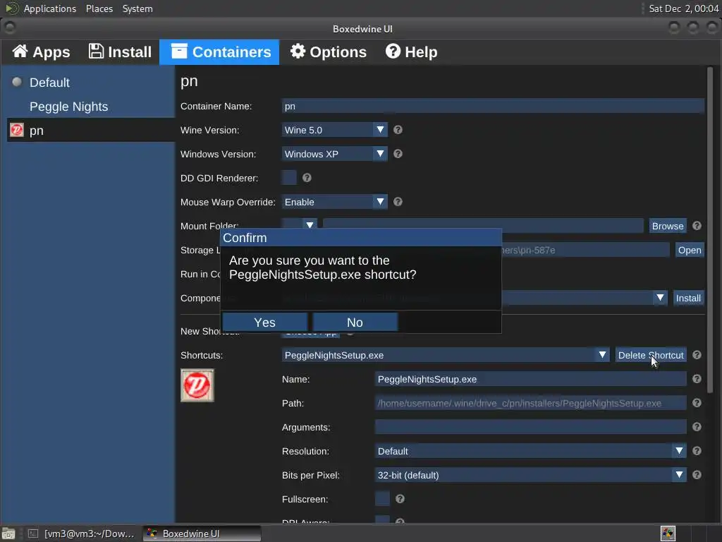Click the shortcut Path field
This screenshot has height=542, width=722.
coord(530,403)
